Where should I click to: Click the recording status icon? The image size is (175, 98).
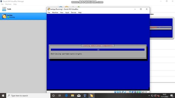[x=133, y=92]
